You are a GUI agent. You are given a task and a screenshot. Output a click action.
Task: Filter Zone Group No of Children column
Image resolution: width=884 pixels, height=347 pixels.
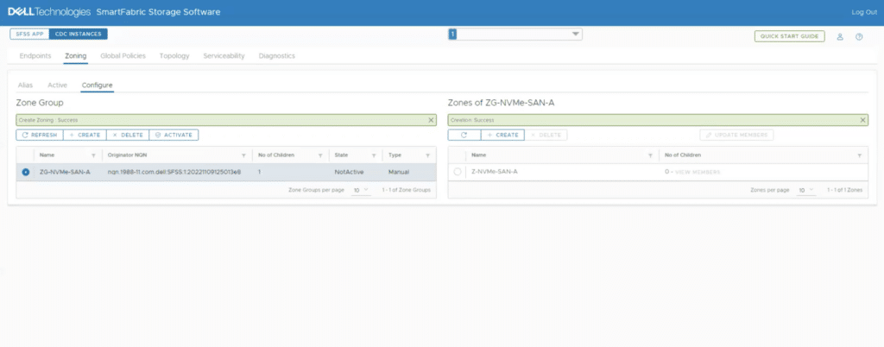tap(320, 155)
